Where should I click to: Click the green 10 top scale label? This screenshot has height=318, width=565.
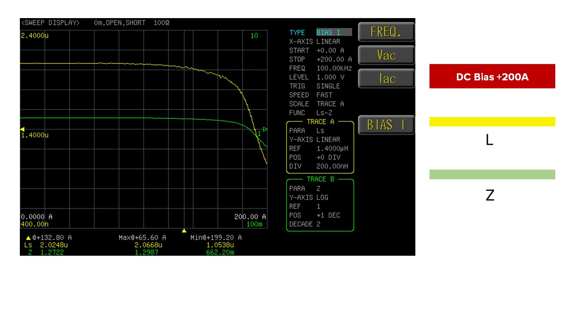[x=254, y=35]
